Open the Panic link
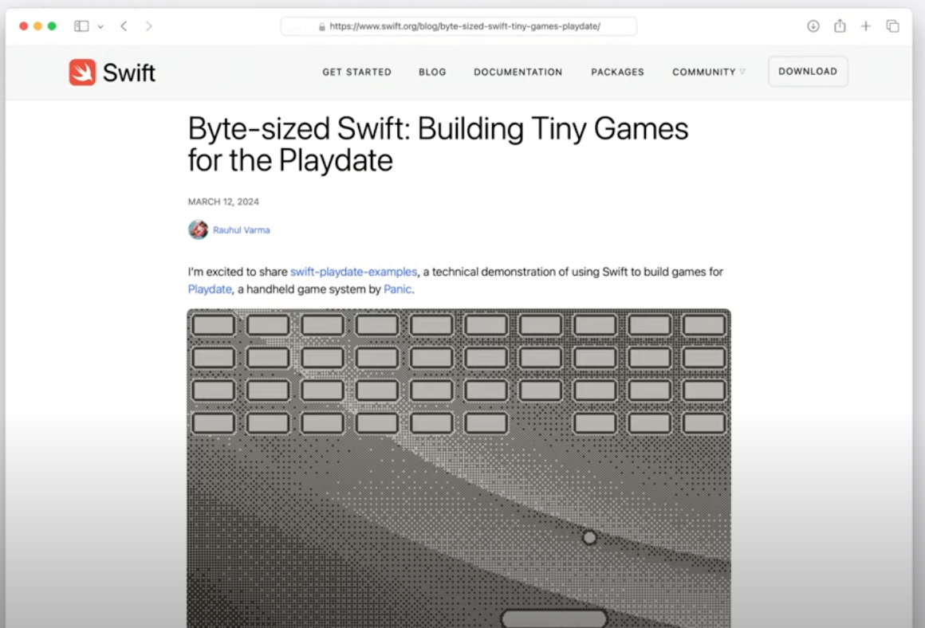The height and width of the screenshot is (628, 925). point(398,289)
